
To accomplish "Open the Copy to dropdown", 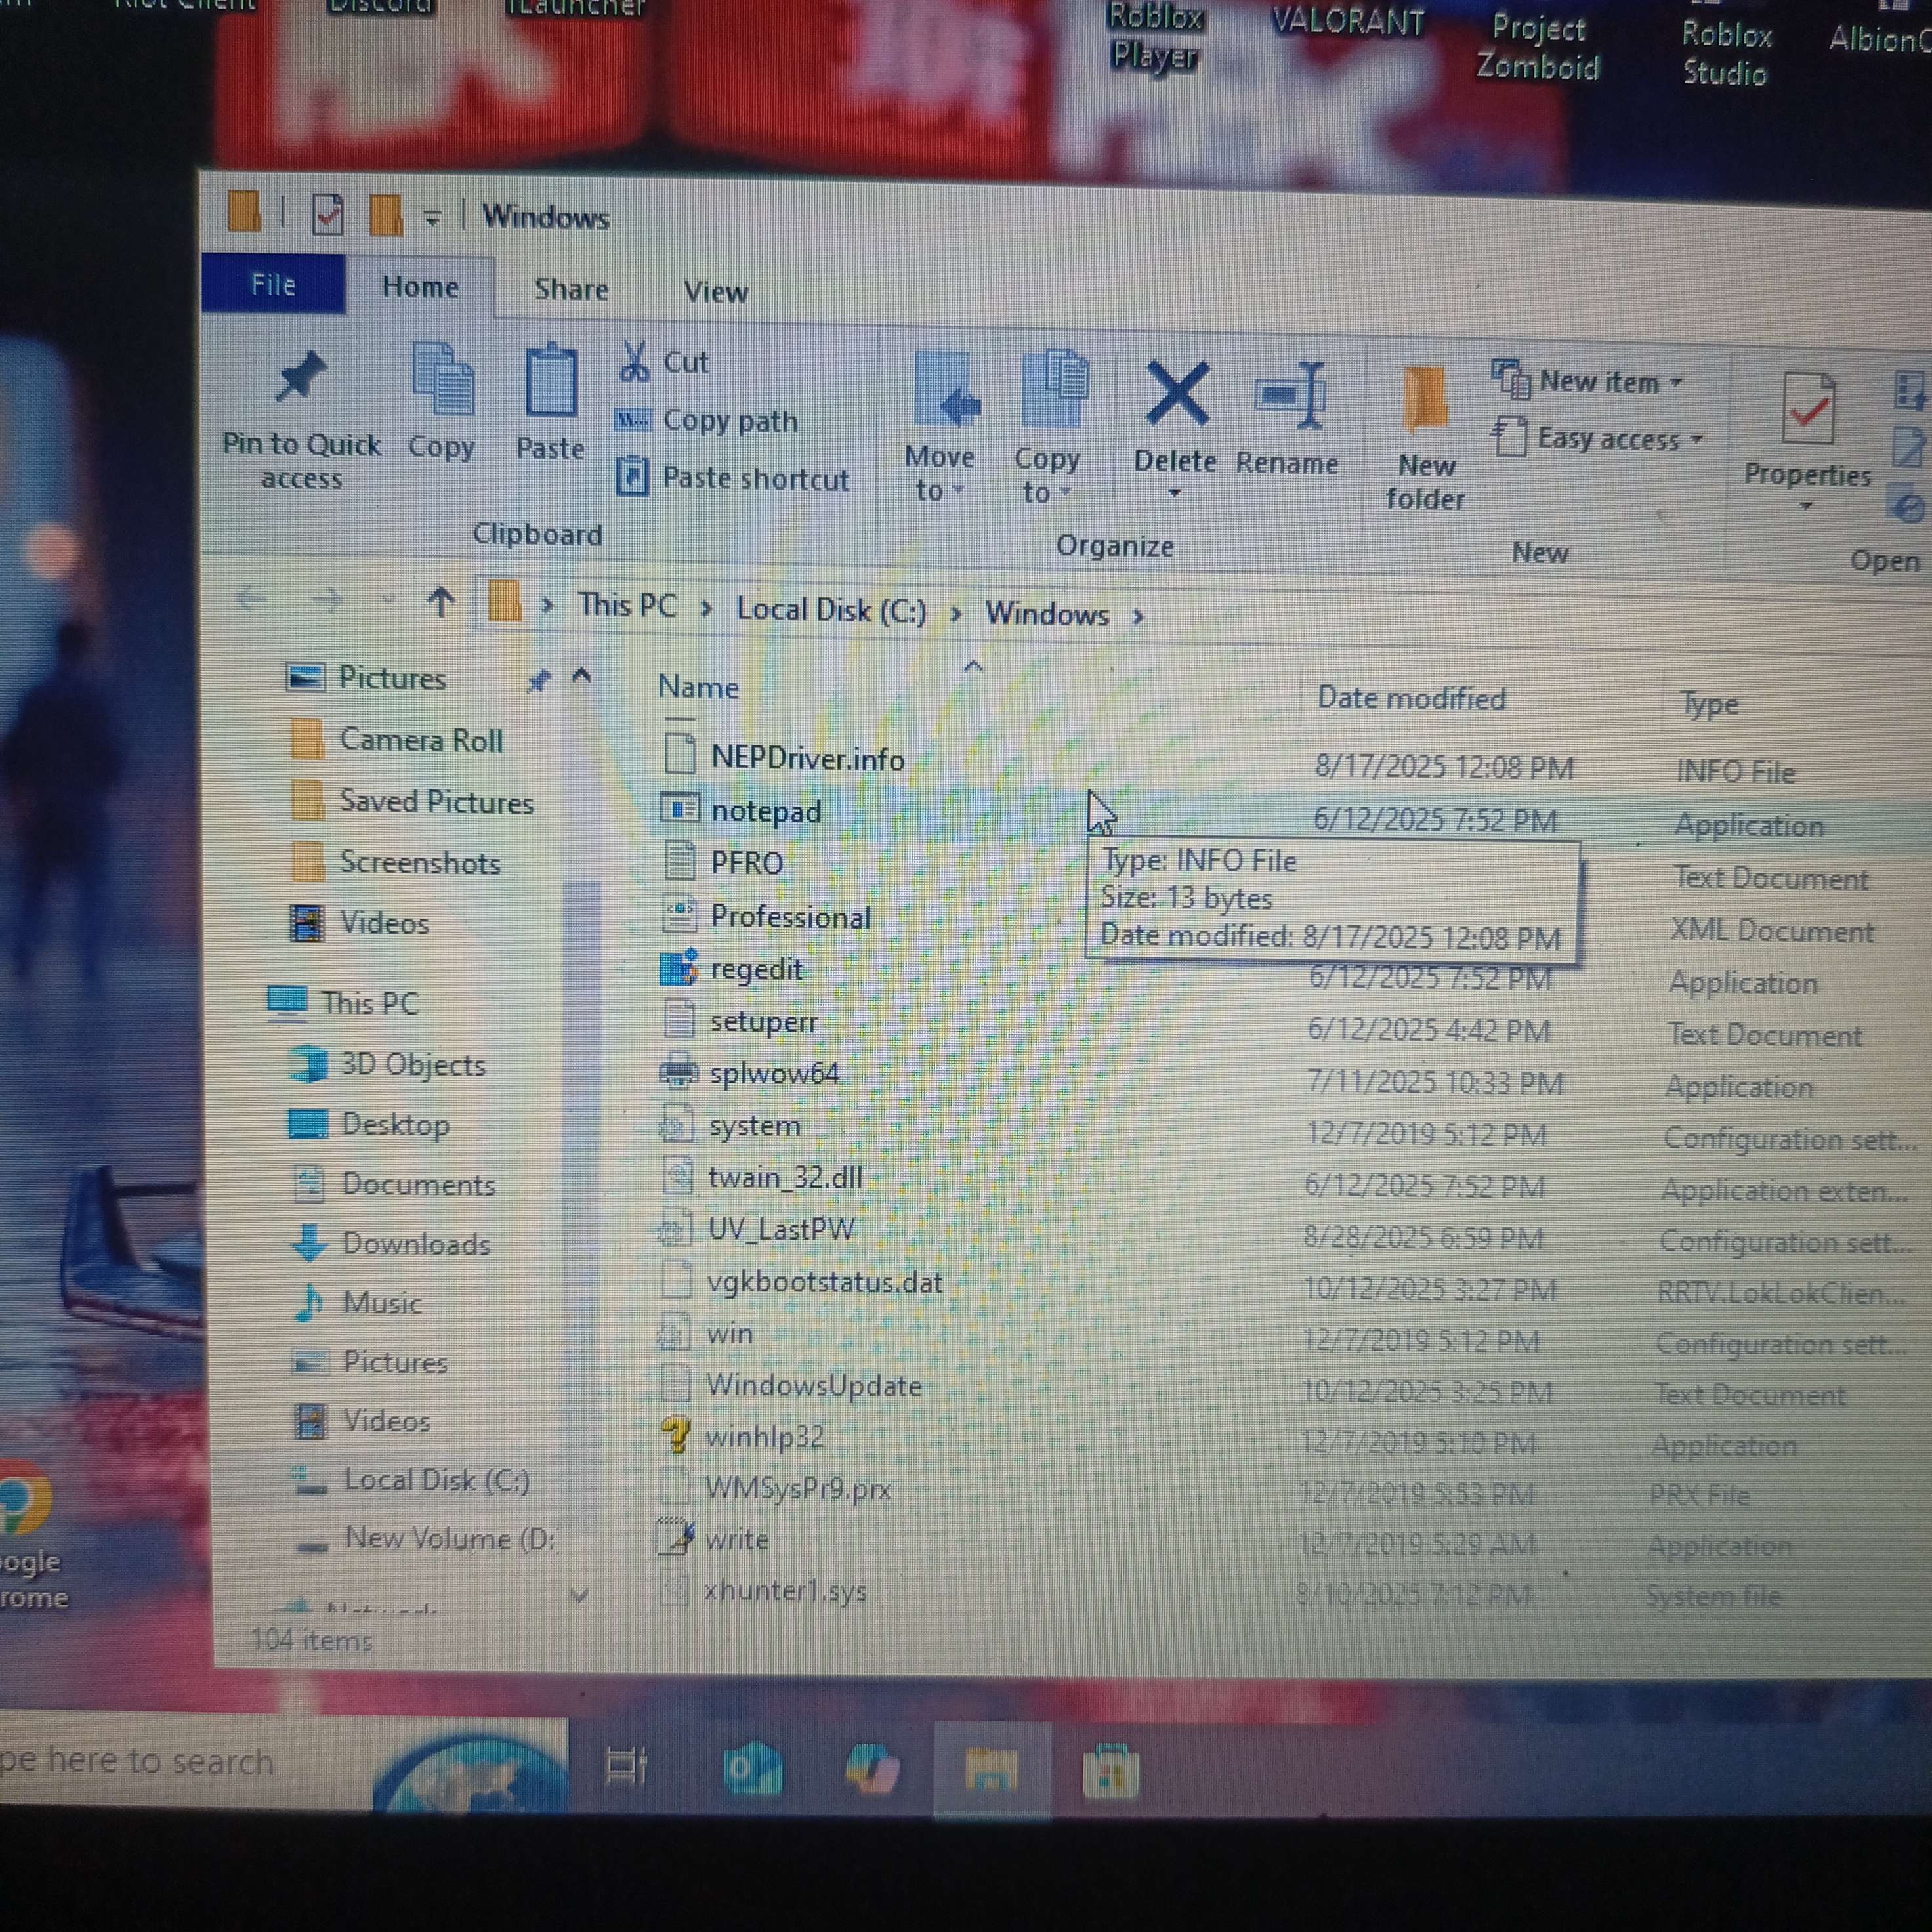I will pos(1046,475).
